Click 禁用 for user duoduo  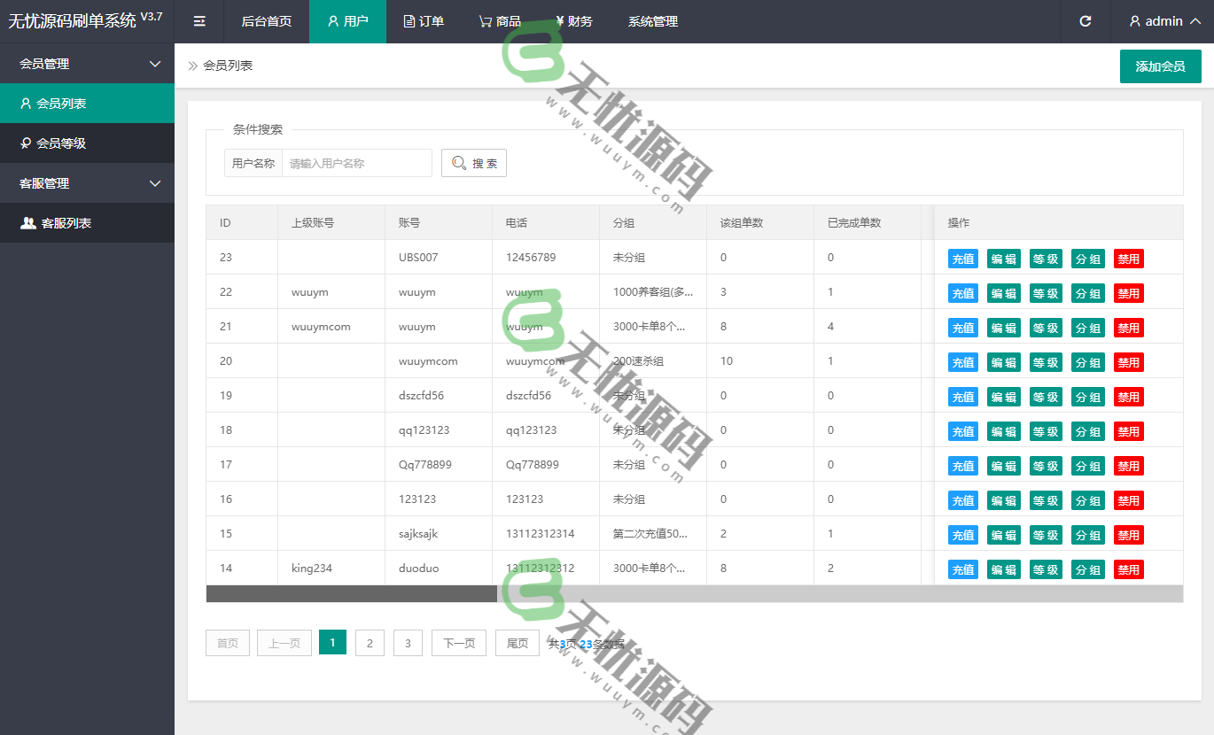point(1128,569)
